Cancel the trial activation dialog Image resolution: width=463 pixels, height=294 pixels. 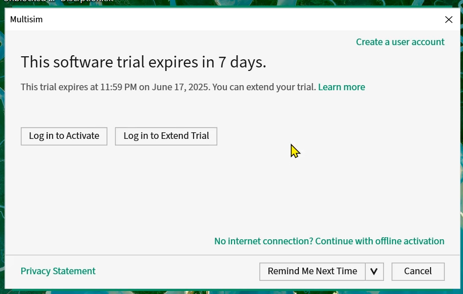tap(418, 271)
